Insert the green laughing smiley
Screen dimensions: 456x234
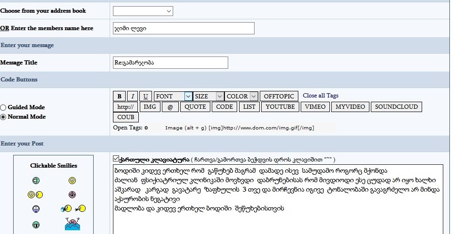tap(35, 181)
